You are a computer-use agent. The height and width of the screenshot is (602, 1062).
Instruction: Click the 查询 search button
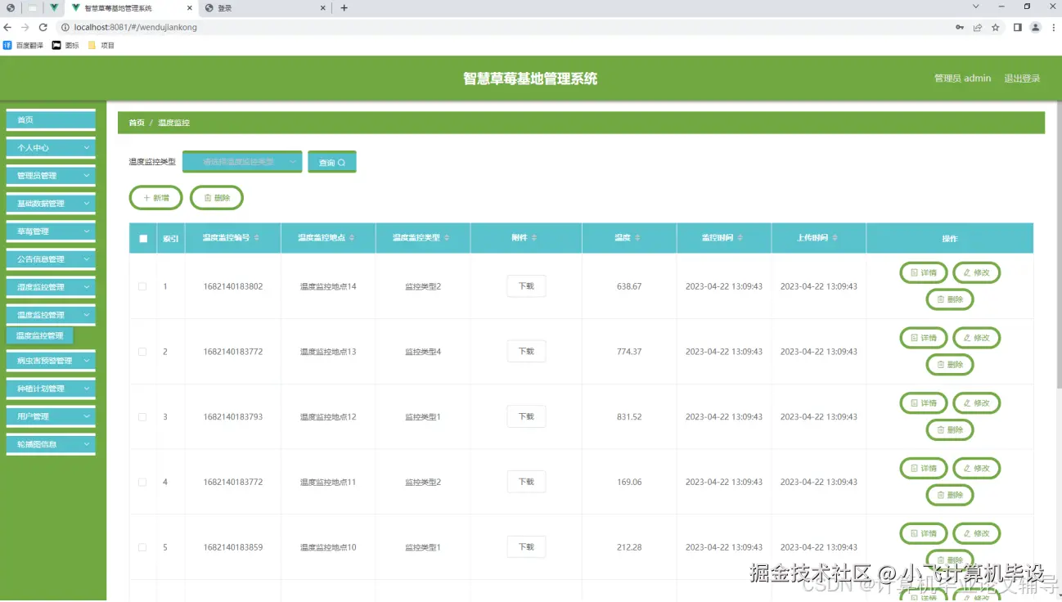click(x=331, y=162)
